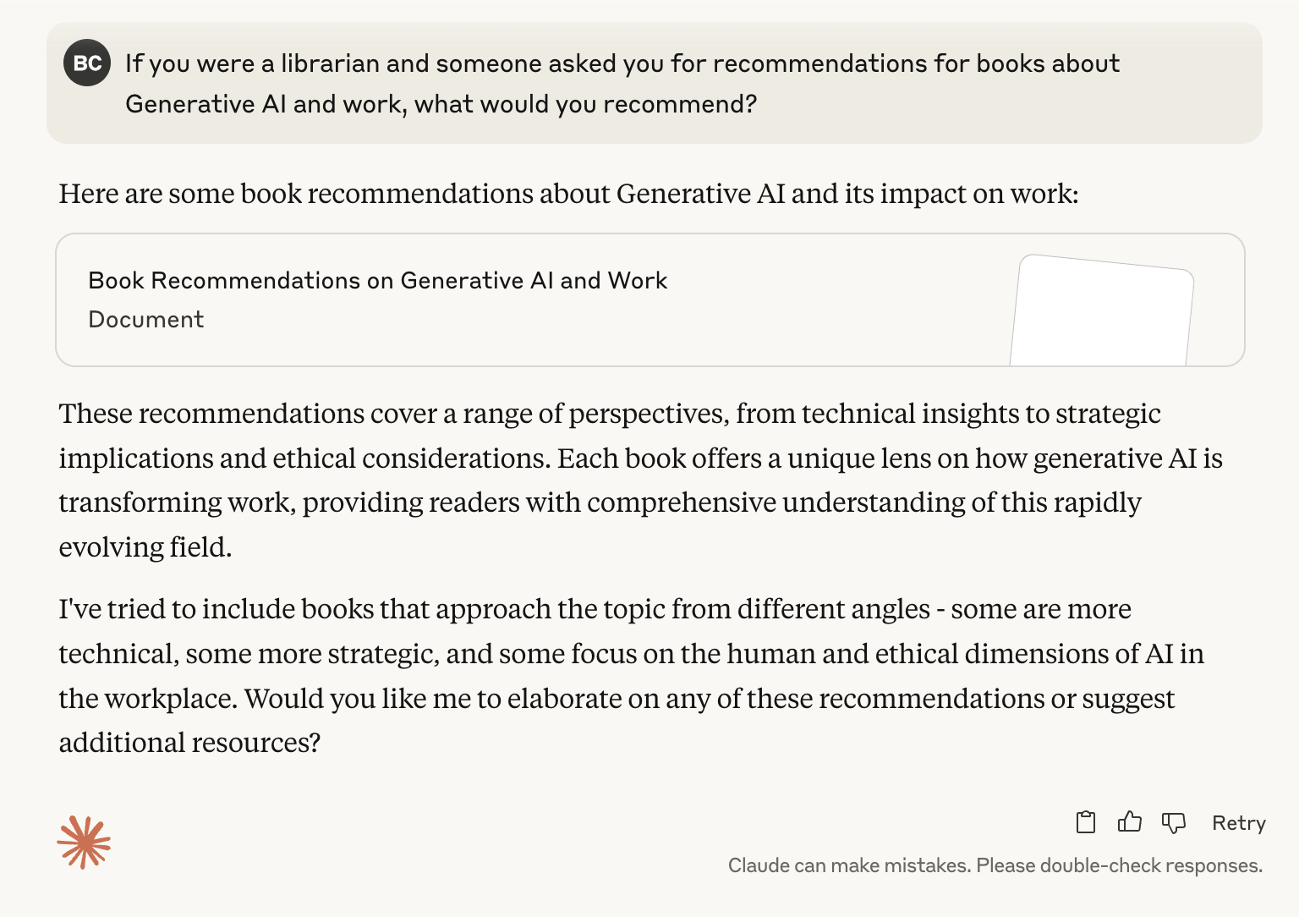1299x917 pixels.
Task: Click the 'Claude can make mistakes' disclaimer text
Action: 995,865
